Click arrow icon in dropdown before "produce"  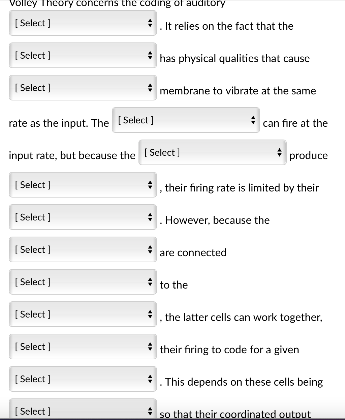coord(280,153)
